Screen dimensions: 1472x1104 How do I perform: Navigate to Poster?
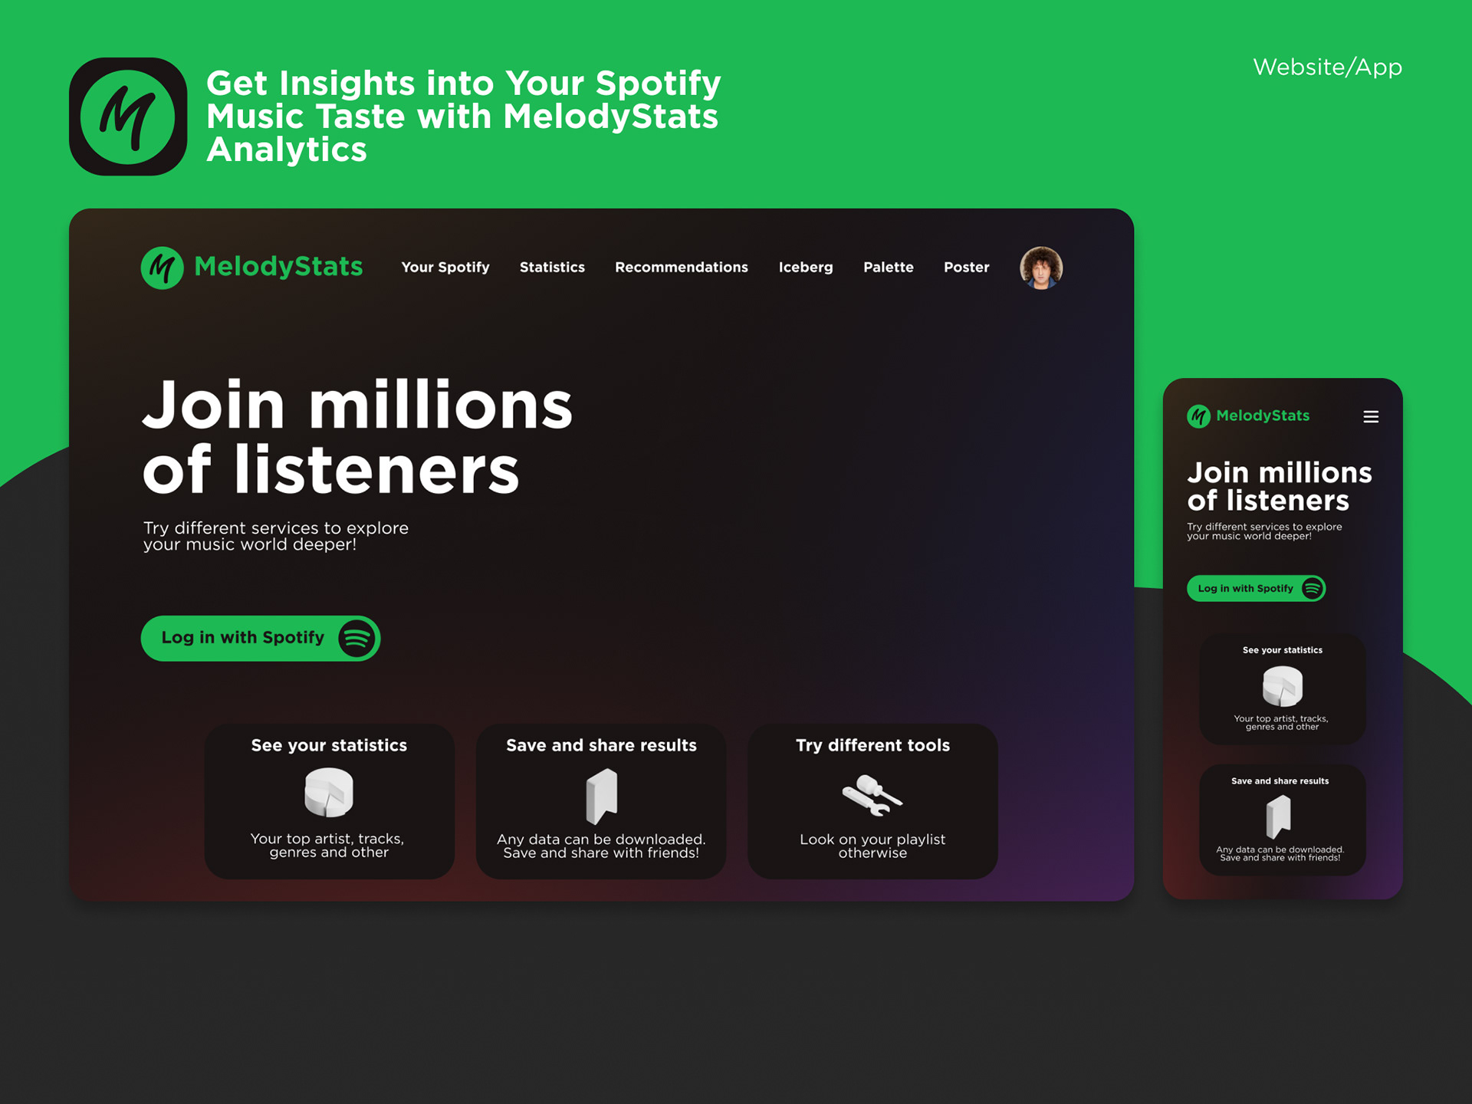click(x=967, y=268)
